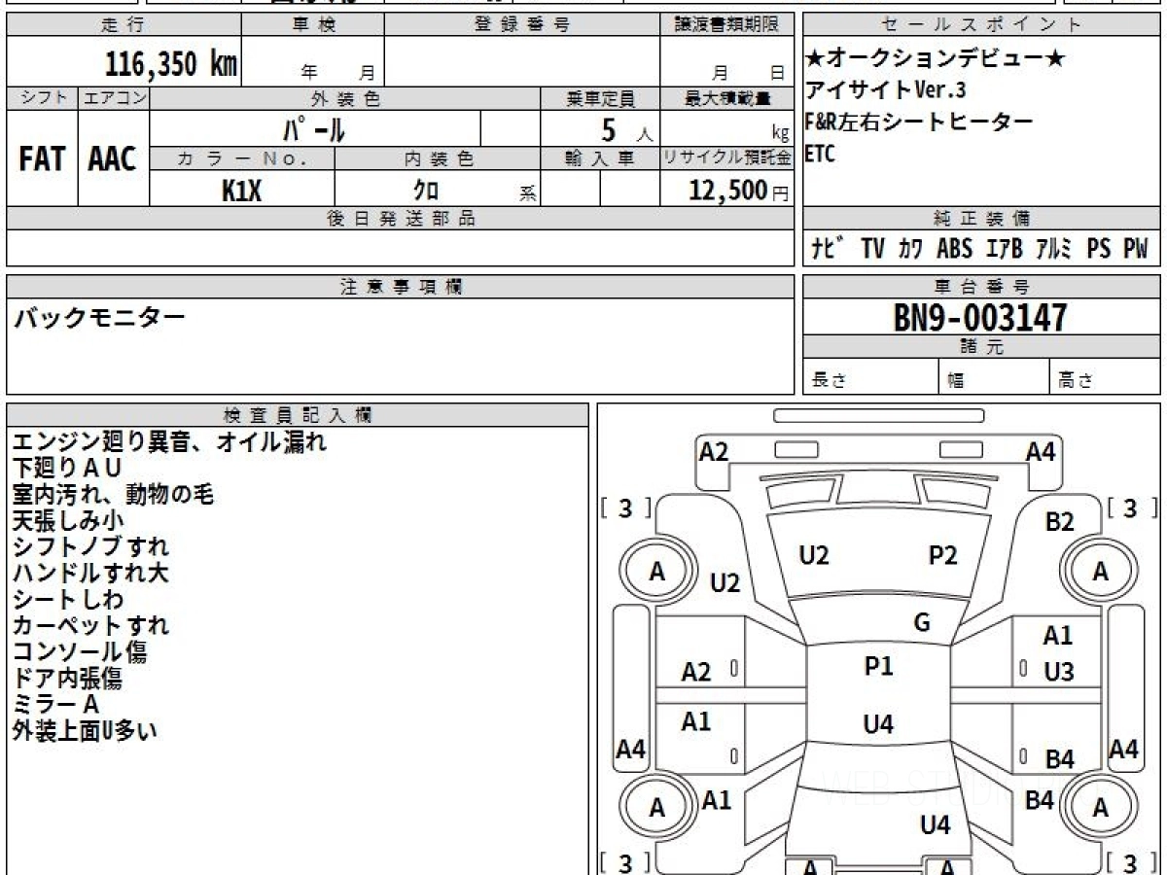Select chassis number BN9-003147
Viewport: 1167px width, 875px height.
[x=980, y=318]
